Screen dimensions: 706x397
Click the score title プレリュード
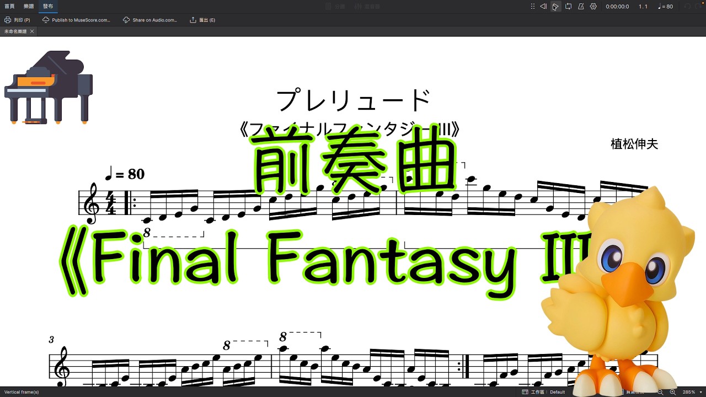(x=353, y=100)
